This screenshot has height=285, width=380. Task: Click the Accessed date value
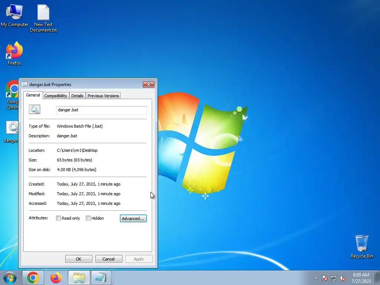[88, 204]
